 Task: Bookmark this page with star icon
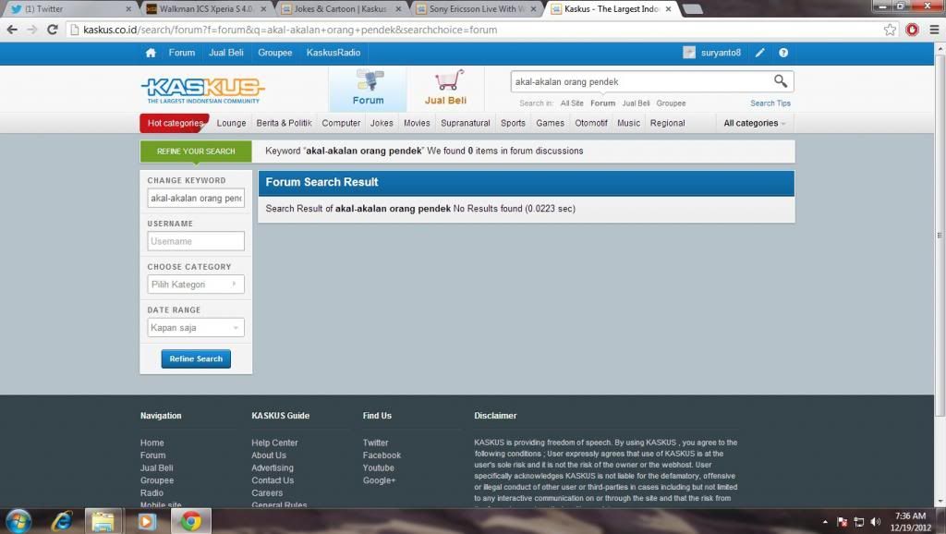click(890, 30)
